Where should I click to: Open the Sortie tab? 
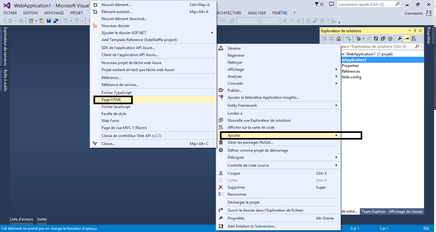click(42, 219)
